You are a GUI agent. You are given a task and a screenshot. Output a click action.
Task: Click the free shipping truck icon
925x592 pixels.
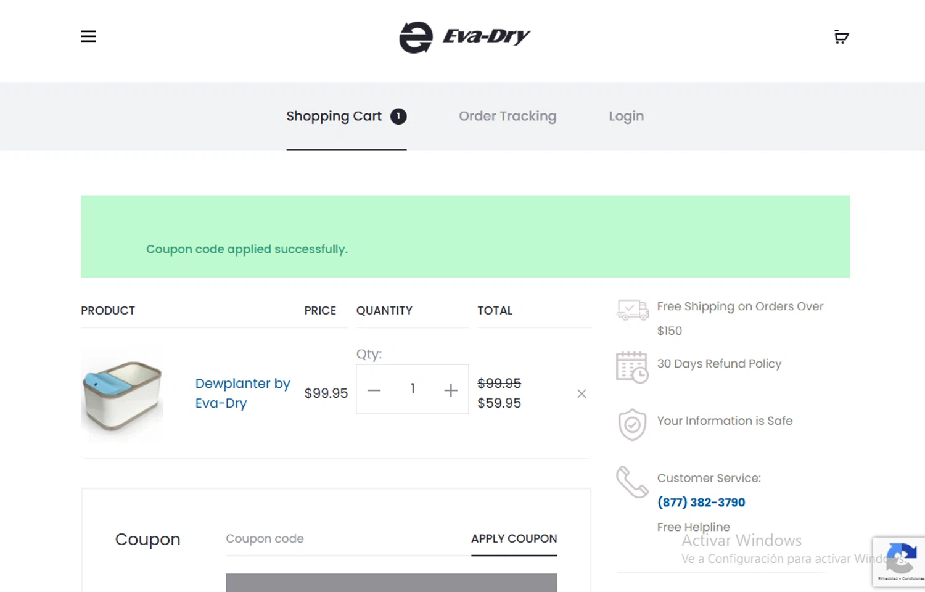click(x=632, y=310)
